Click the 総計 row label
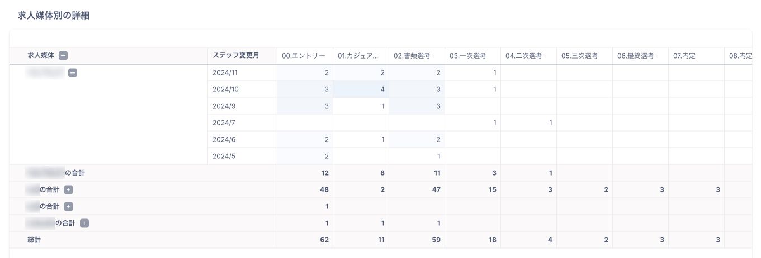The image size is (761, 258). [x=35, y=240]
